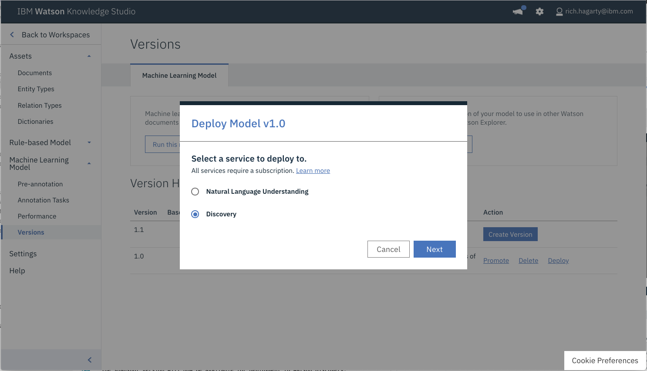This screenshot has height=371, width=647.
Task: Click the Deploy Model v1.0 dialog title
Action: point(238,124)
